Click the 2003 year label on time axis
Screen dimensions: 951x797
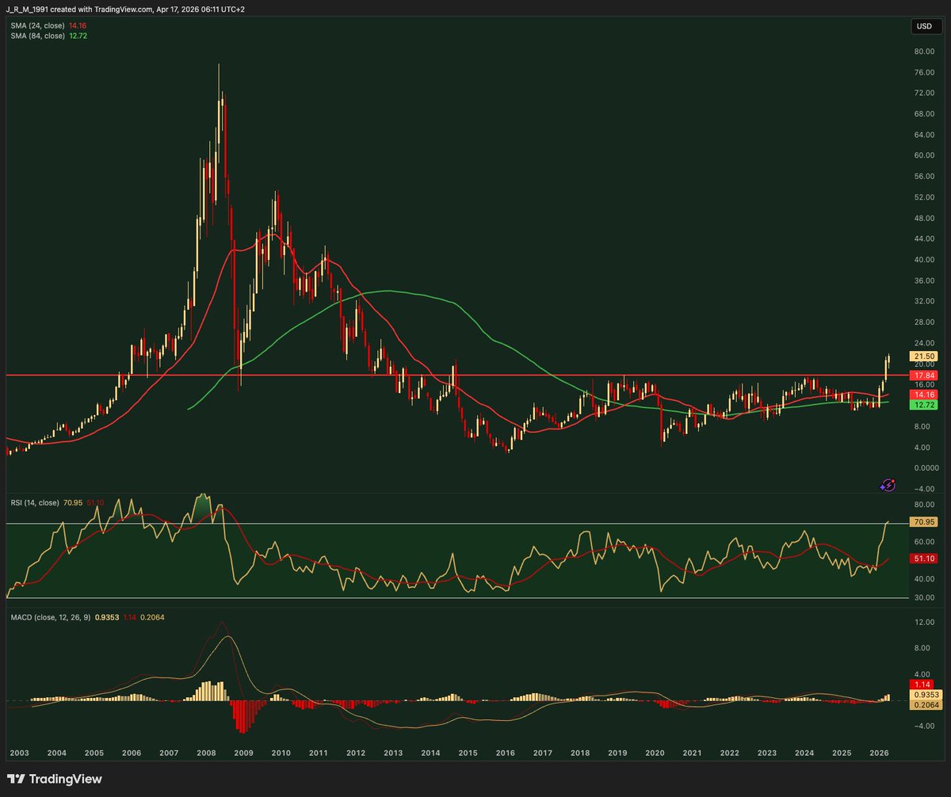coord(18,752)
